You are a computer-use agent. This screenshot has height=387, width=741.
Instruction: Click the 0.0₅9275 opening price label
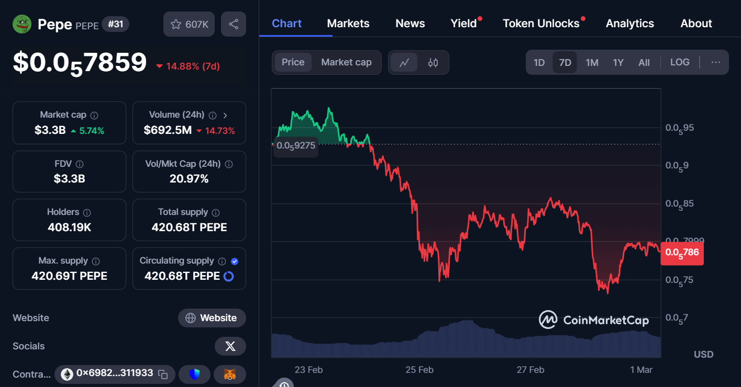click(296, 146)
